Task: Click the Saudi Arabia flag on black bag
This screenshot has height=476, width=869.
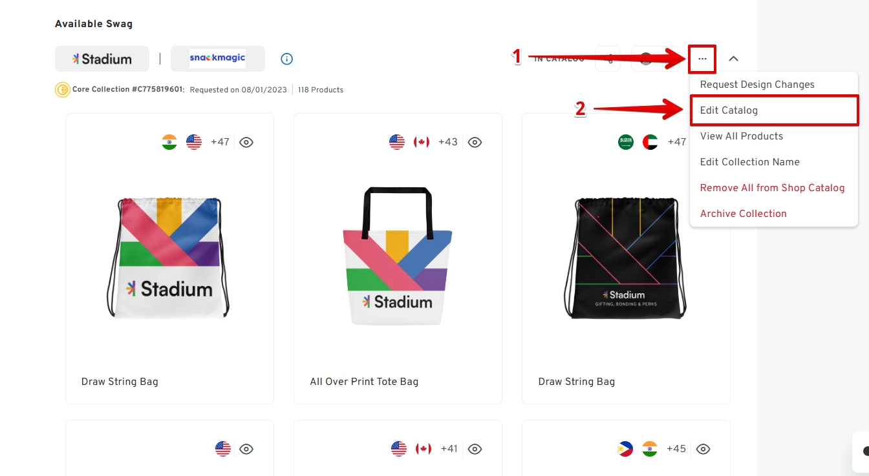Action: click(626, 142)
